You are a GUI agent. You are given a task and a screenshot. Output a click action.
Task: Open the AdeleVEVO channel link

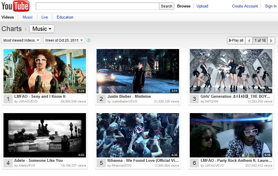[27, 166]
